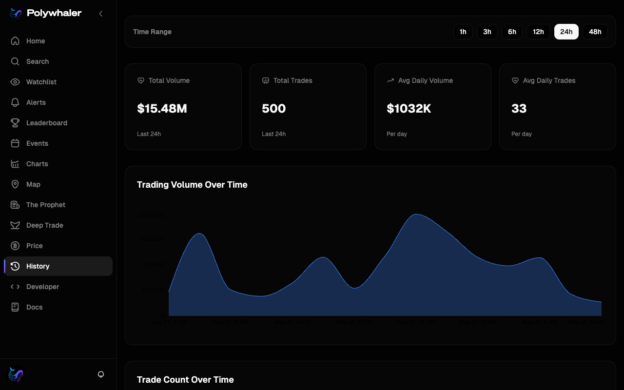Viewport: 624px width, 390px height.
Task: Open the Leaderboard trophy icon
Action: click(15, 123)
